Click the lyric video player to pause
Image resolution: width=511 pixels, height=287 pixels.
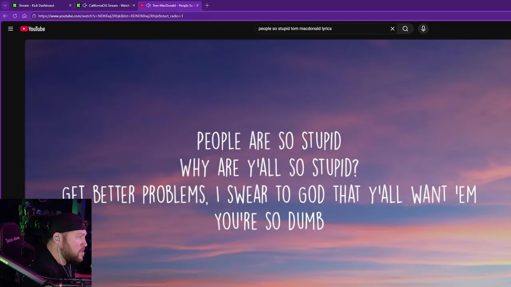tap(268, 163)
